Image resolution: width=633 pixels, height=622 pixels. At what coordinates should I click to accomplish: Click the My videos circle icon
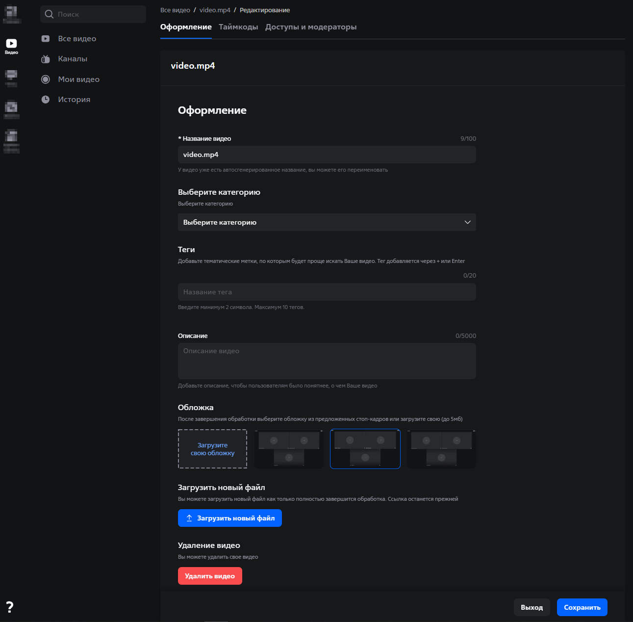(46, 79)
